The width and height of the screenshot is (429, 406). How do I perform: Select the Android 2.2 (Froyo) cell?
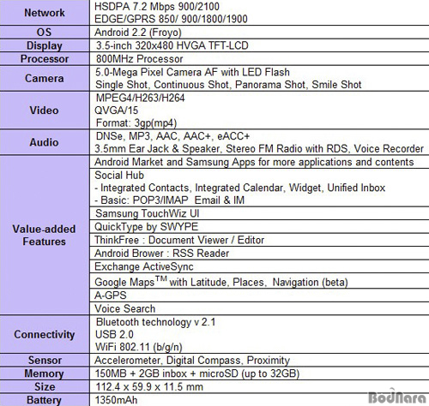pos(259,33)
